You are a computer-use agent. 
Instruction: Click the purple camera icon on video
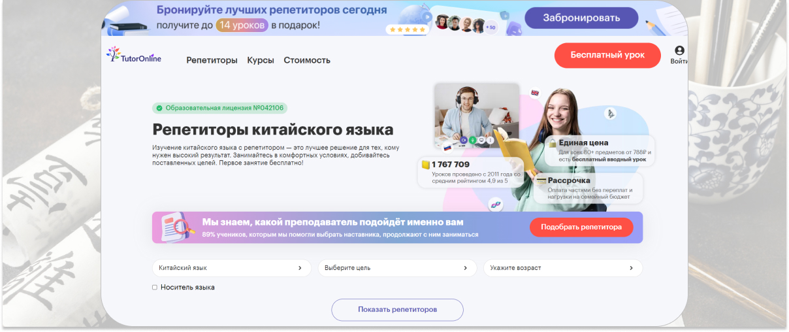463,140
